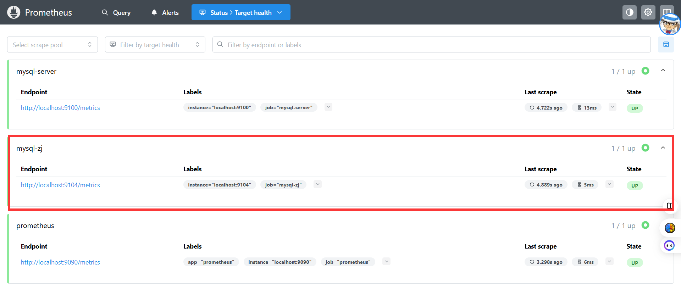Expand scrape details chevron next to 5ms
Screen dimensions: 681x295
pyautogui.click(x=609, y=184)
